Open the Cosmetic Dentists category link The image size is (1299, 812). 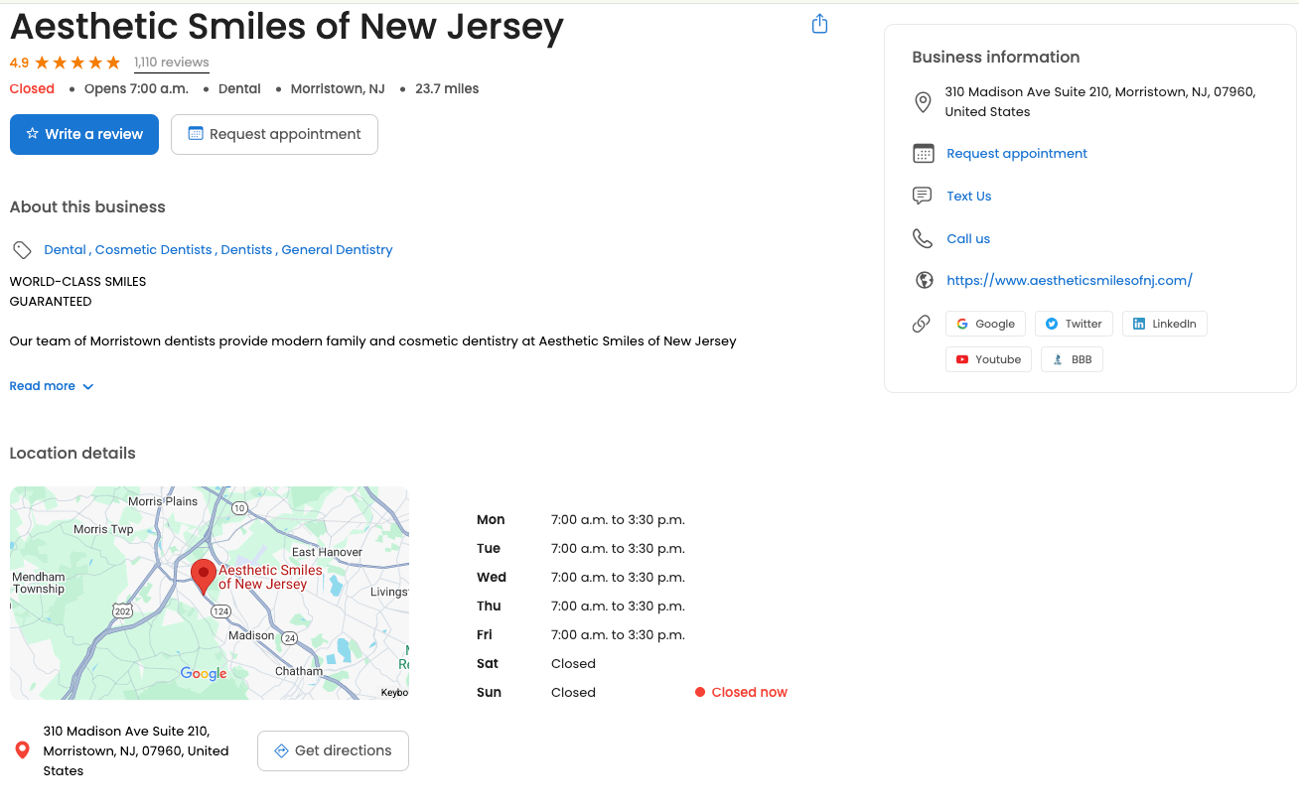tap(154, 250)
